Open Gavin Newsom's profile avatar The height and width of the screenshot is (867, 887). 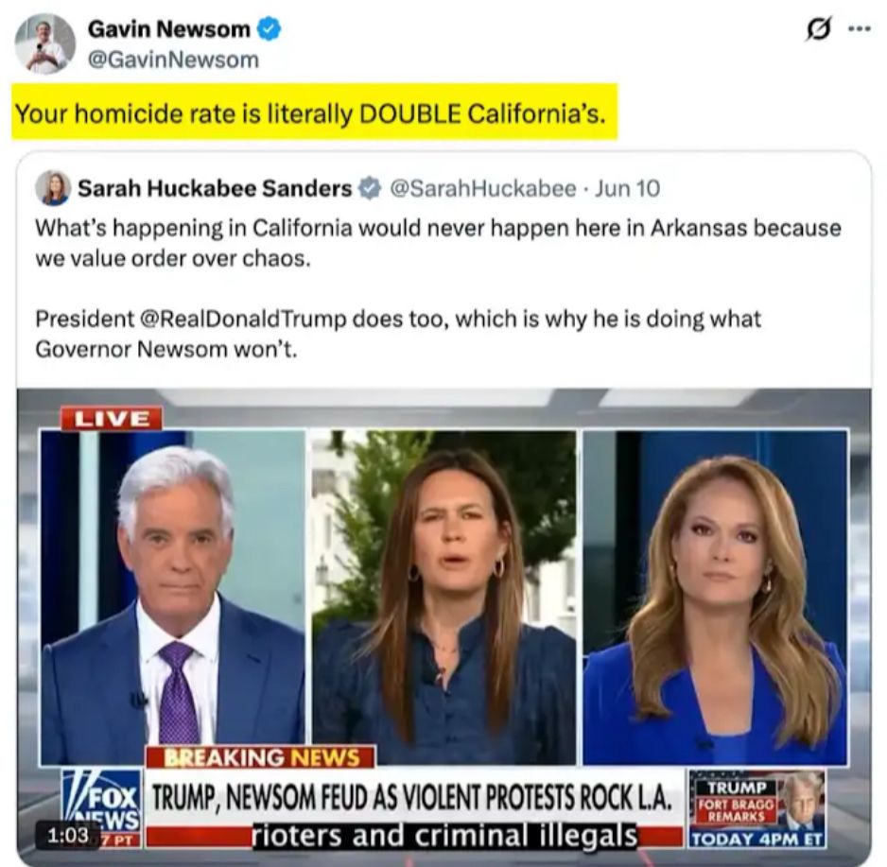coord(45,43)
